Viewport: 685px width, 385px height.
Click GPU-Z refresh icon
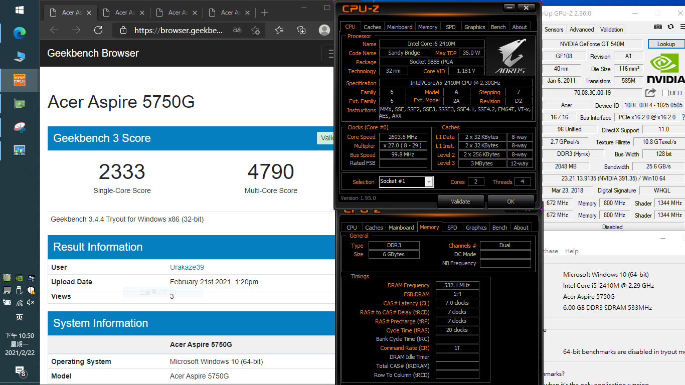670,27
